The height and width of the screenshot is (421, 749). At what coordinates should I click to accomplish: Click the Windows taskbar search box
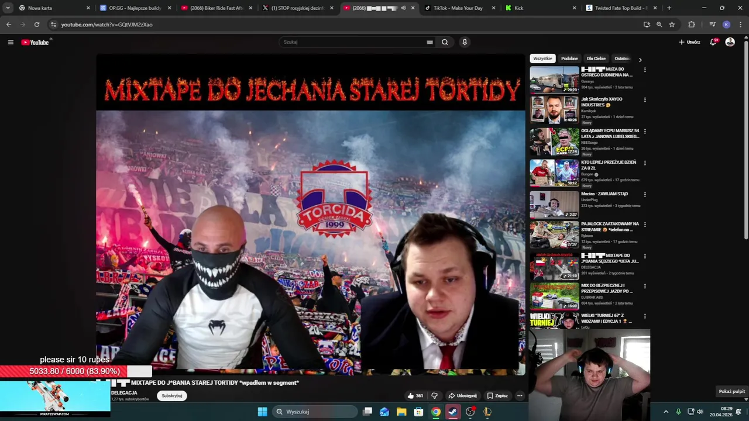[x=315, y=412]
